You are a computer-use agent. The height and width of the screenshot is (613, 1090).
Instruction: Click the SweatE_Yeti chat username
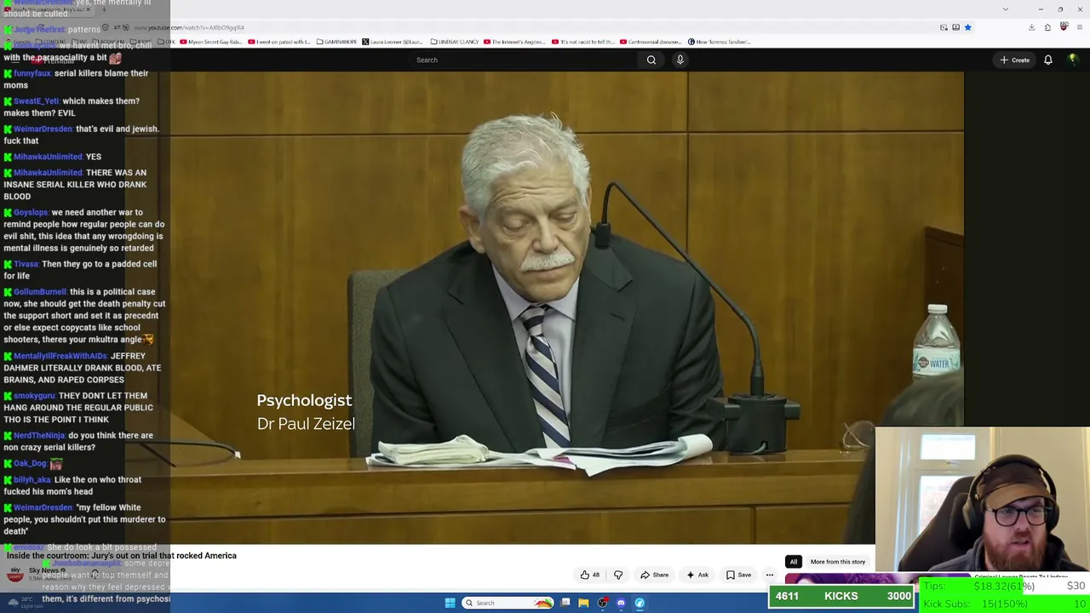(36, 101)
